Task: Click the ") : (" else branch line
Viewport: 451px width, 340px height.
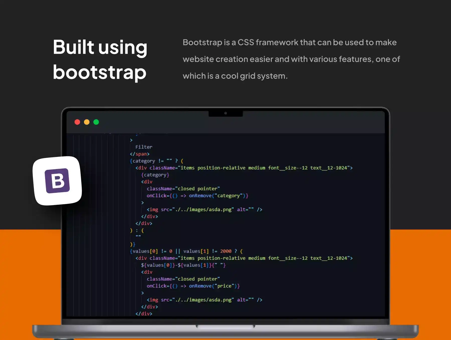Action: [137, 230]
